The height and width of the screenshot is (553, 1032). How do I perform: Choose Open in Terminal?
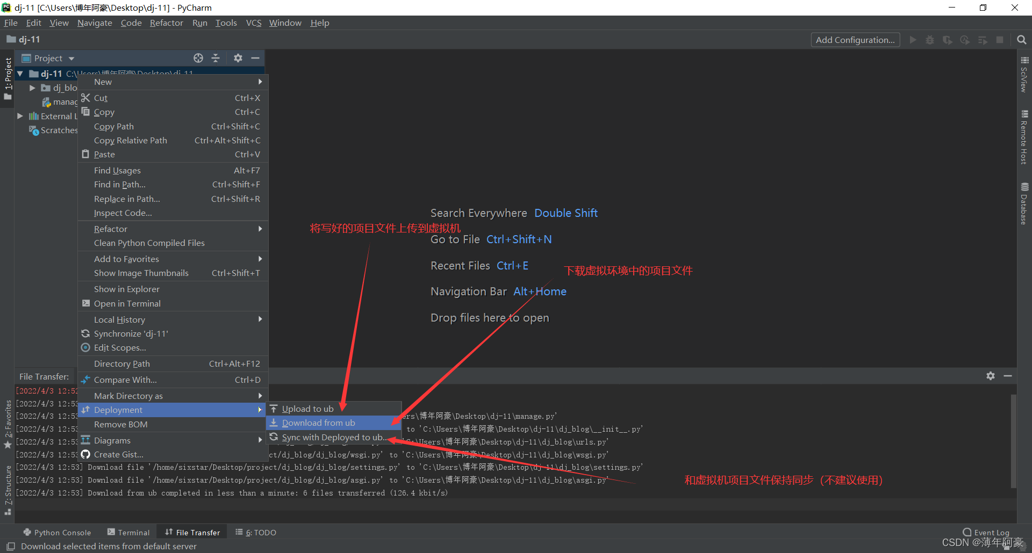[173, 303]
